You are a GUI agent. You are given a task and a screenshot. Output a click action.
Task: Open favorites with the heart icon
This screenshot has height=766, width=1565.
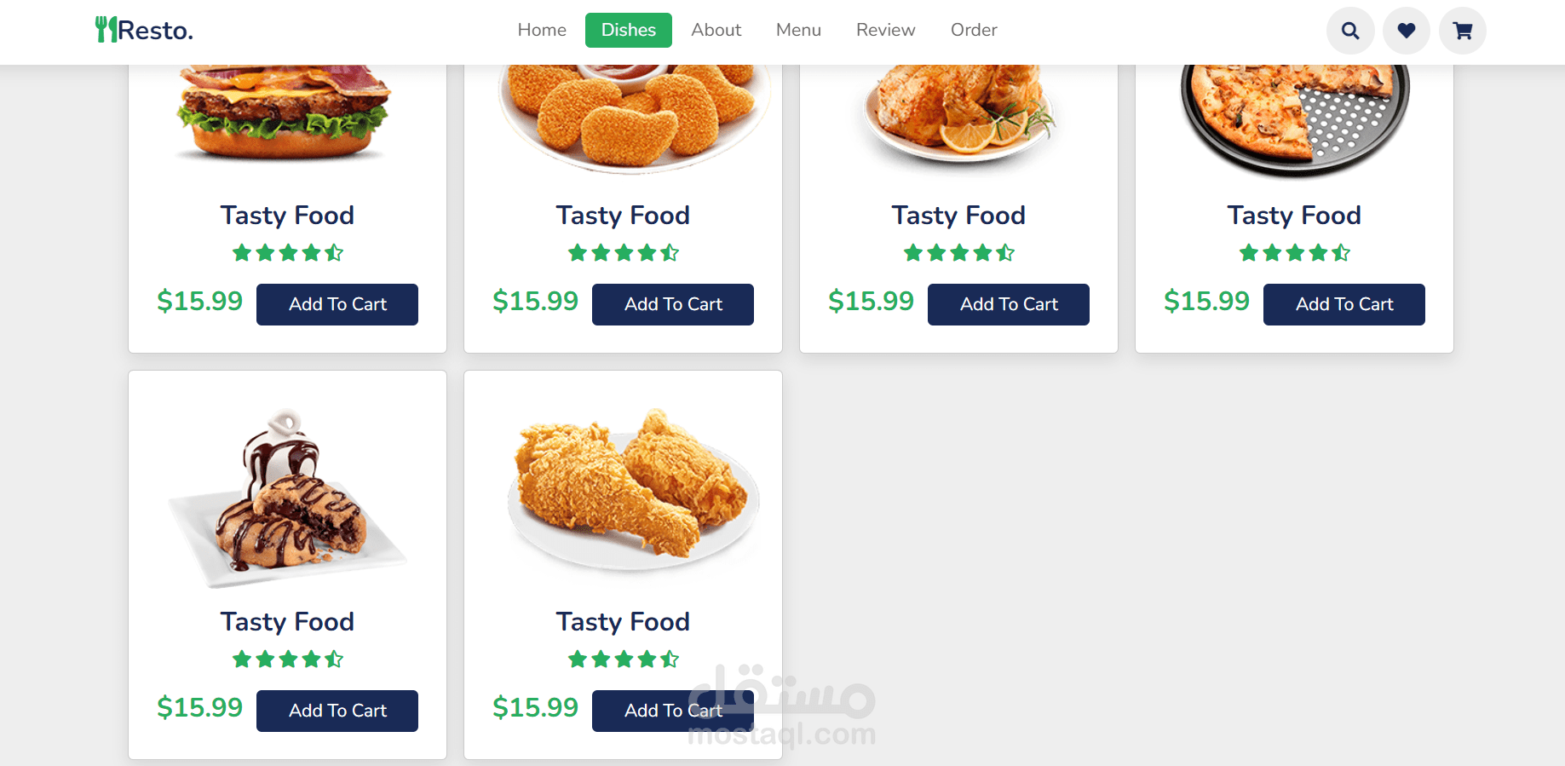pos(1407,31)
